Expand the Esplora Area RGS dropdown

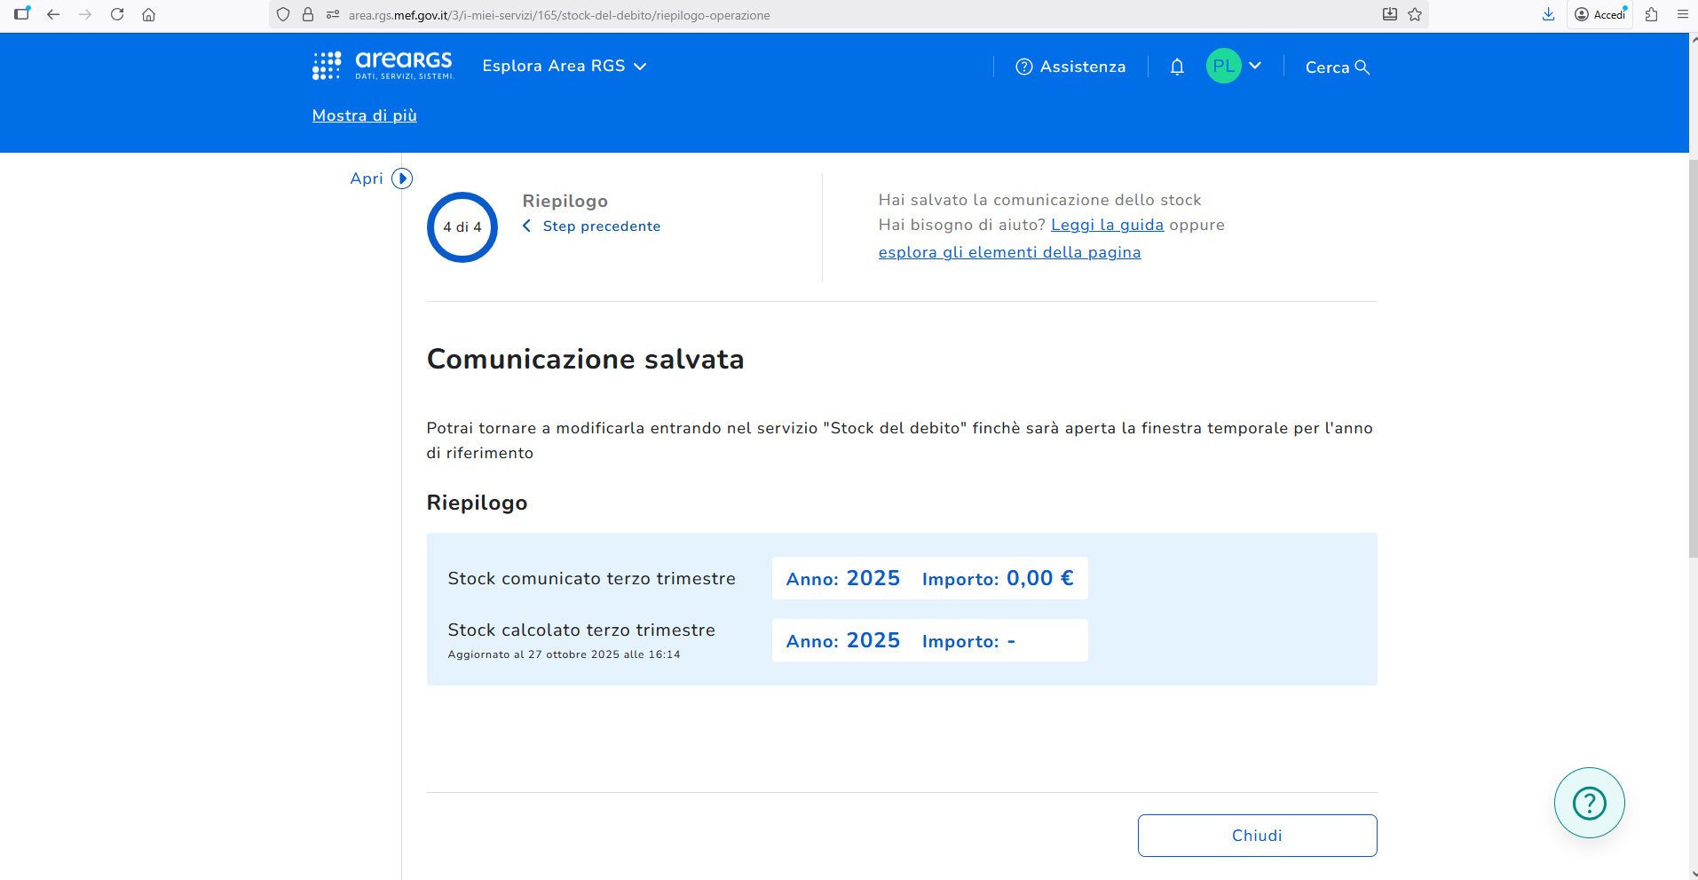click(x=564, y=66)
